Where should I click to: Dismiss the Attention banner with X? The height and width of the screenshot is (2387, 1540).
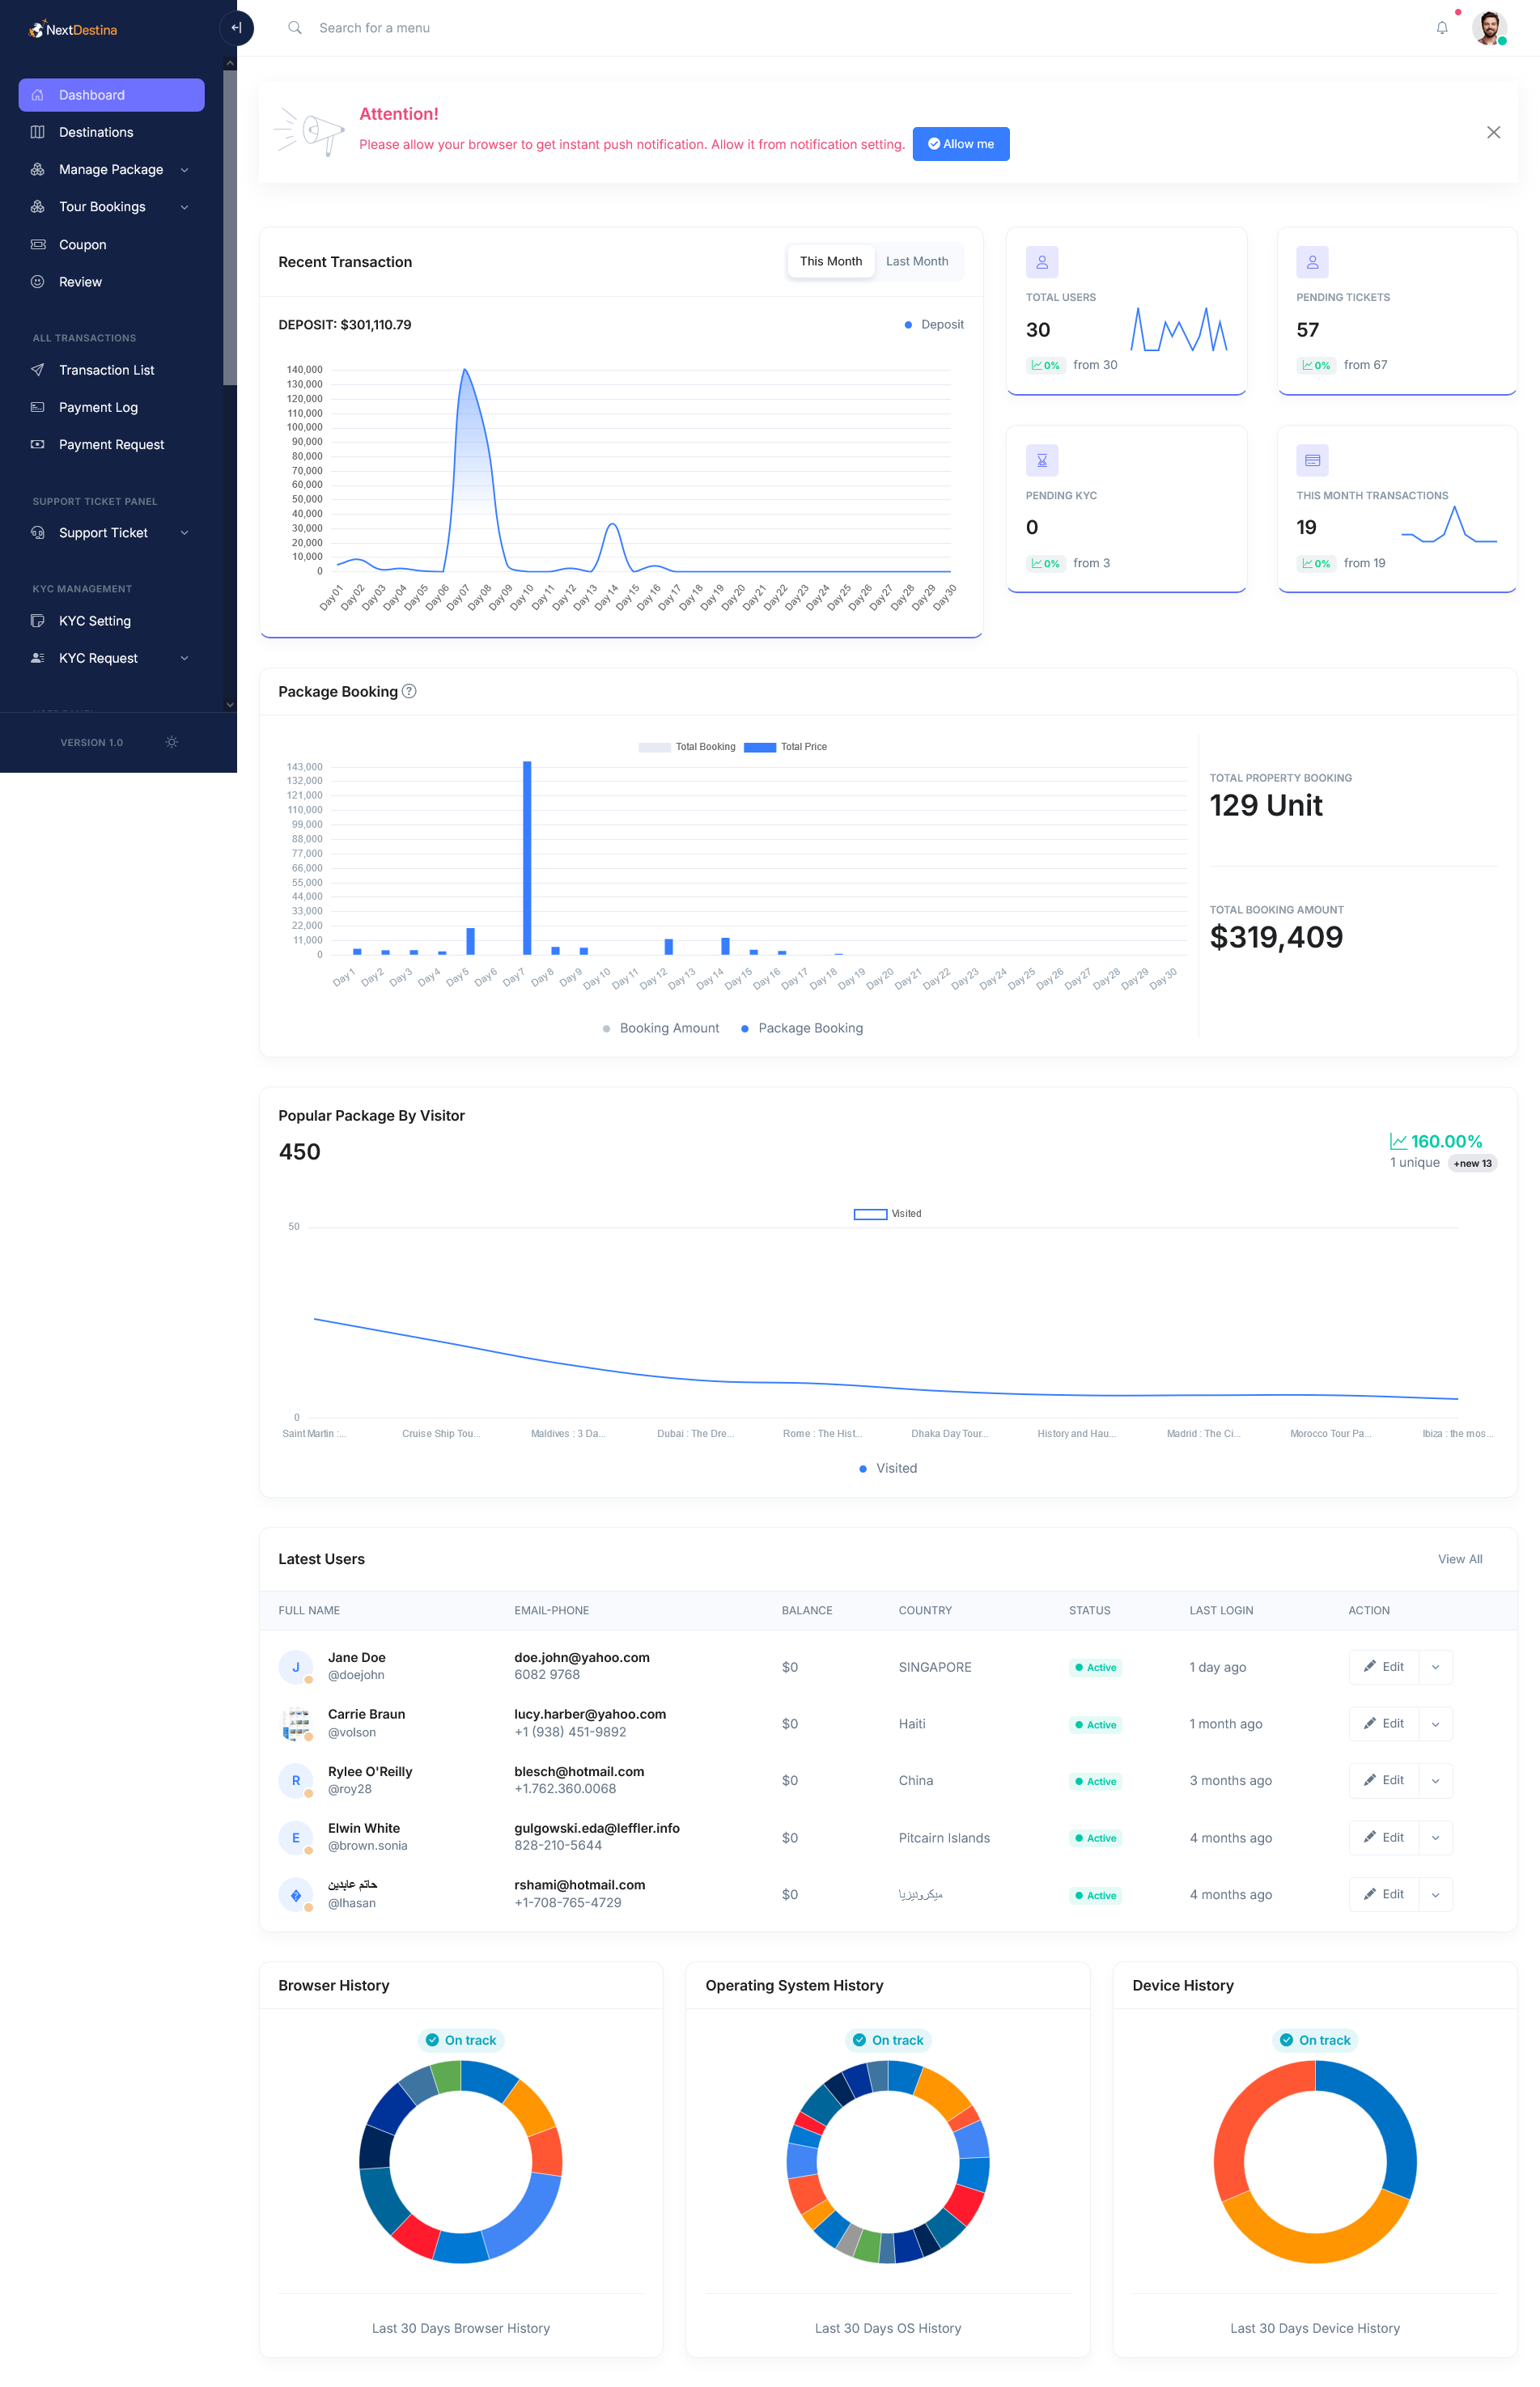tap(1492, 132)
